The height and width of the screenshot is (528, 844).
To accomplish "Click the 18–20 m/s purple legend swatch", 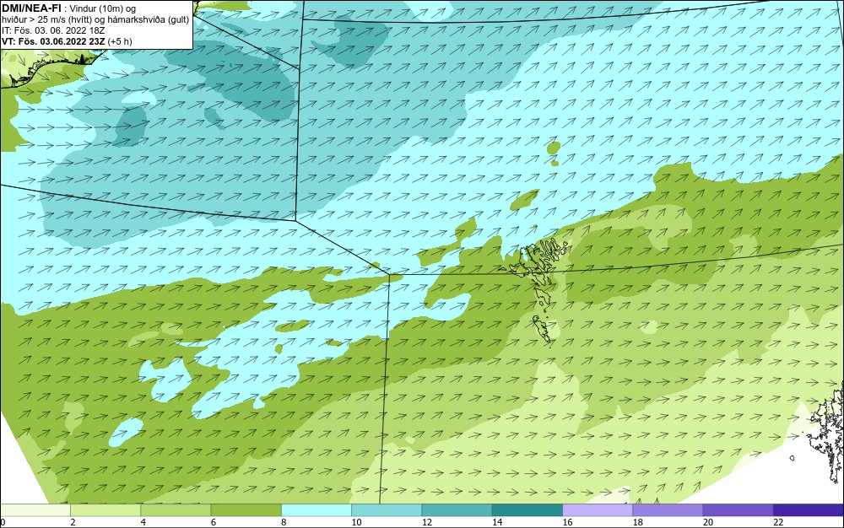I will pyautogui.click(x=668, y=509).
